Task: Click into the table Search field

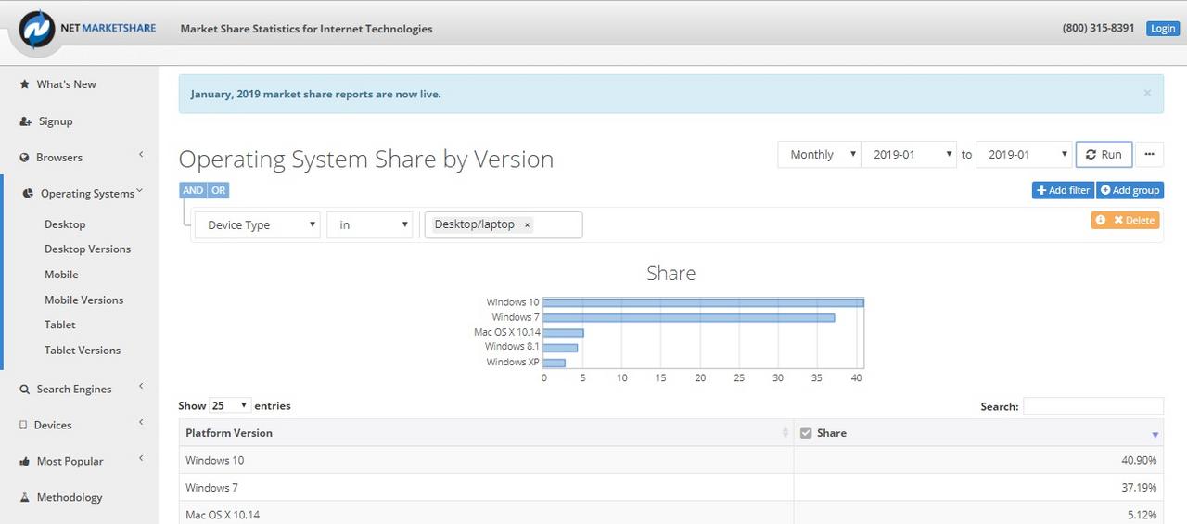Action: [1092, 406]
